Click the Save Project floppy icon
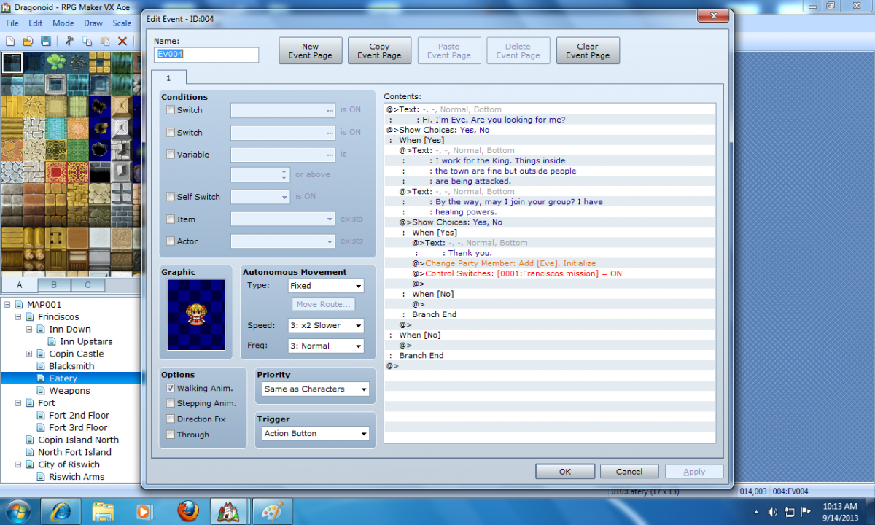Image resolution: width=875 pixels, height=525 pixels. (45, 42)
